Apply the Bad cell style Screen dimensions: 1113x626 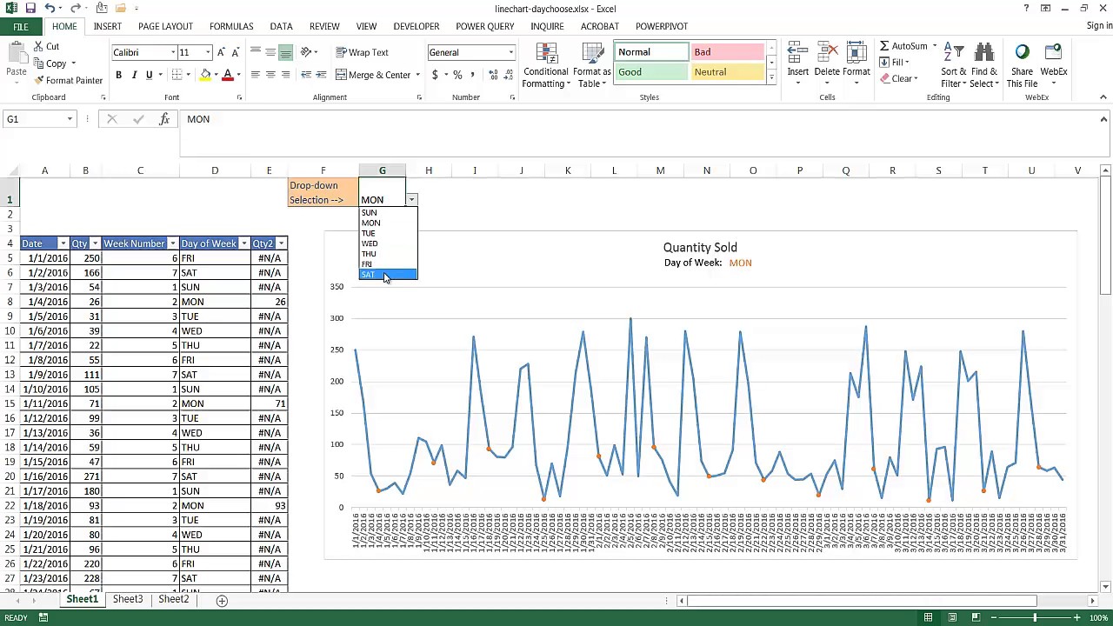727,52
